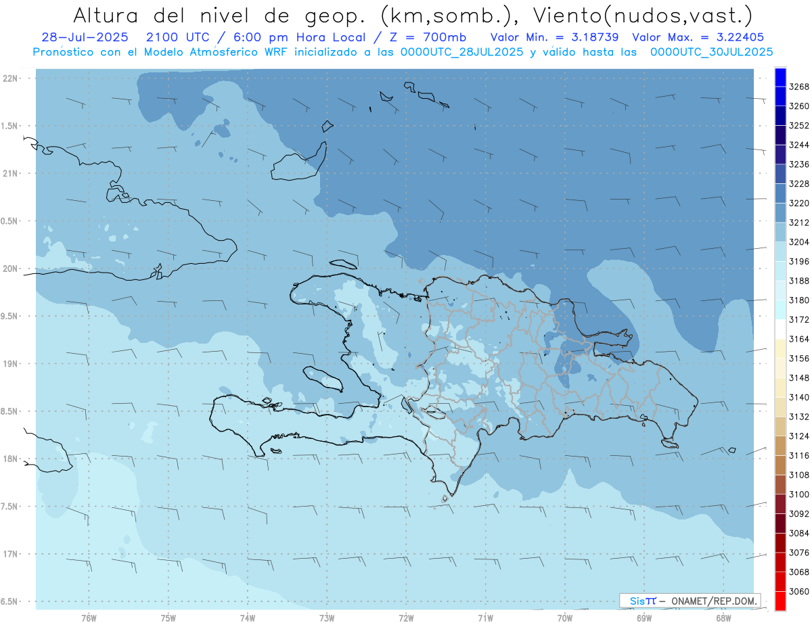Click the red swatch below 3060
Viewport: 812px width, 627px height.
coord(780,601)
